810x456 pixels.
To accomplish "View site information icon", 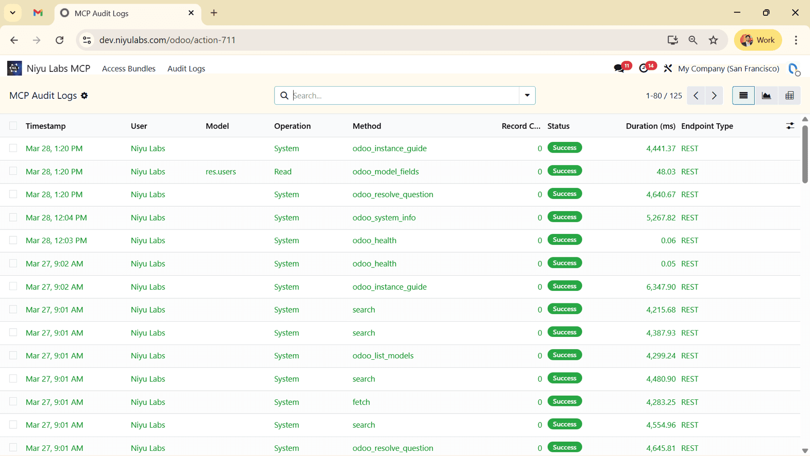I will click(x=87, y=40).
